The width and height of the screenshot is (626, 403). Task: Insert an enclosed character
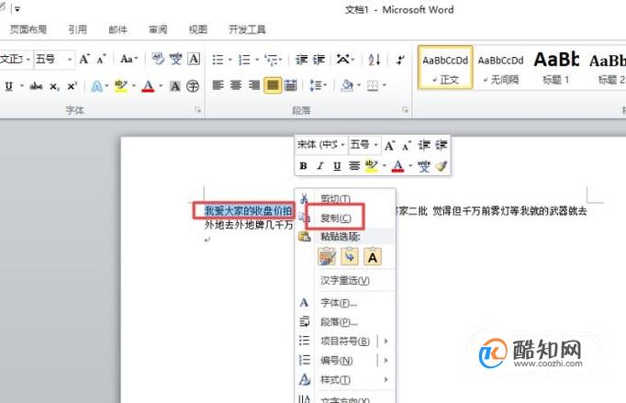[193, 86]
